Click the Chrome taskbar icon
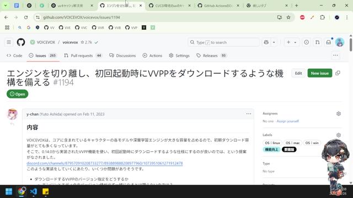This screenshot has width=353, height=198. 21,191
